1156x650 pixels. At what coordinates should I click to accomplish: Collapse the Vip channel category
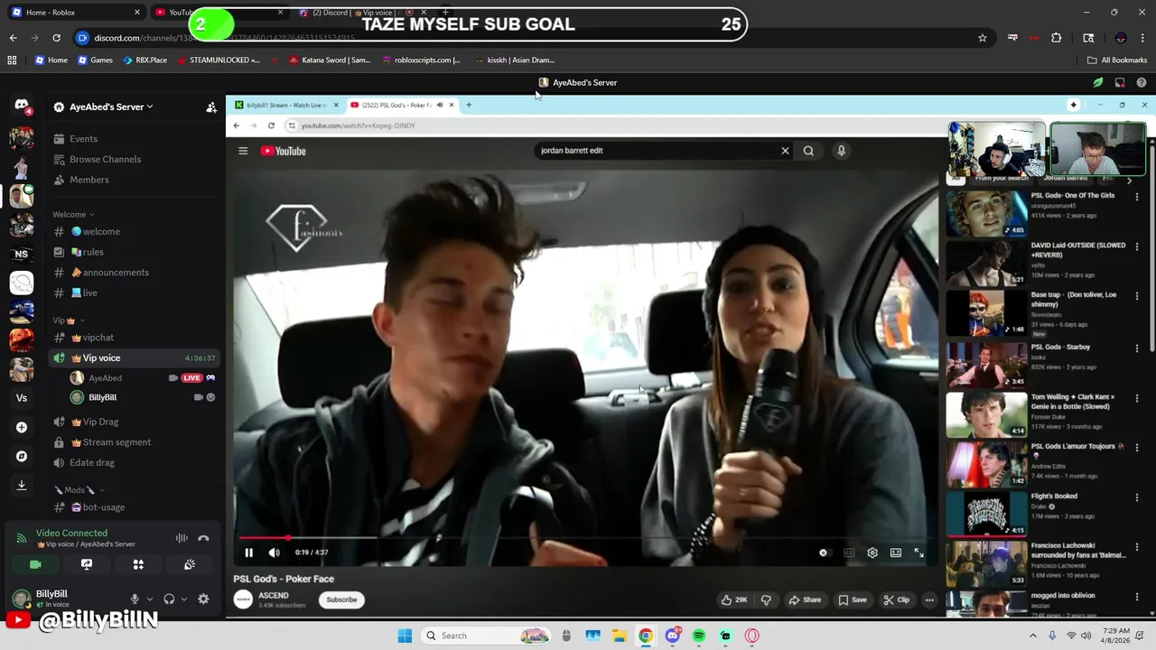[x=69, y=320]
